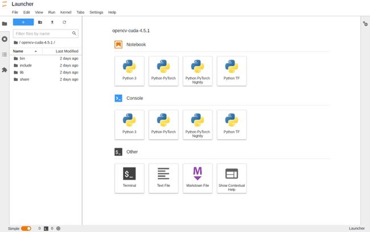Click the '2 days ago' date of share

(x=69, y=79)
